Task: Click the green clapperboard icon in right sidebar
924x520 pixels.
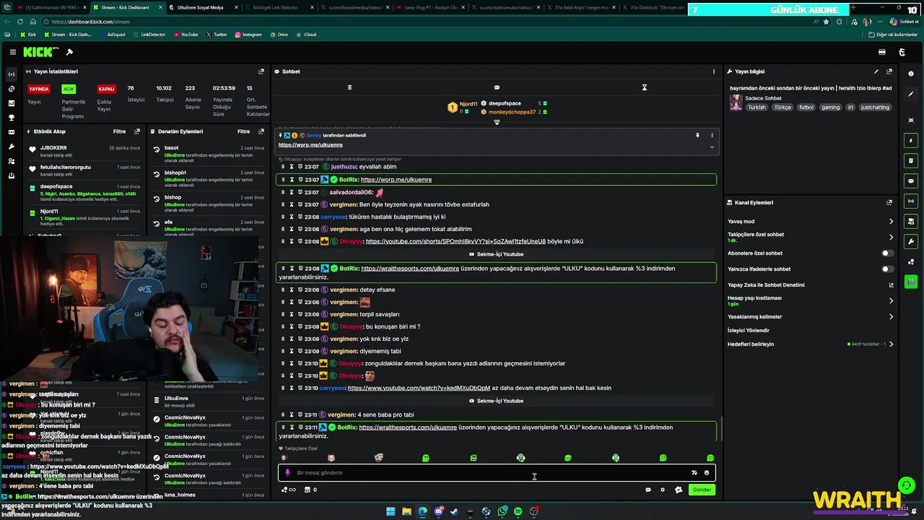Action: click(911, 281)
